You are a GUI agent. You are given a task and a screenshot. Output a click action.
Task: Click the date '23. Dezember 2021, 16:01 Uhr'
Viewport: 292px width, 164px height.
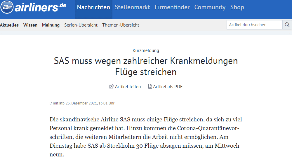[90, 103]
